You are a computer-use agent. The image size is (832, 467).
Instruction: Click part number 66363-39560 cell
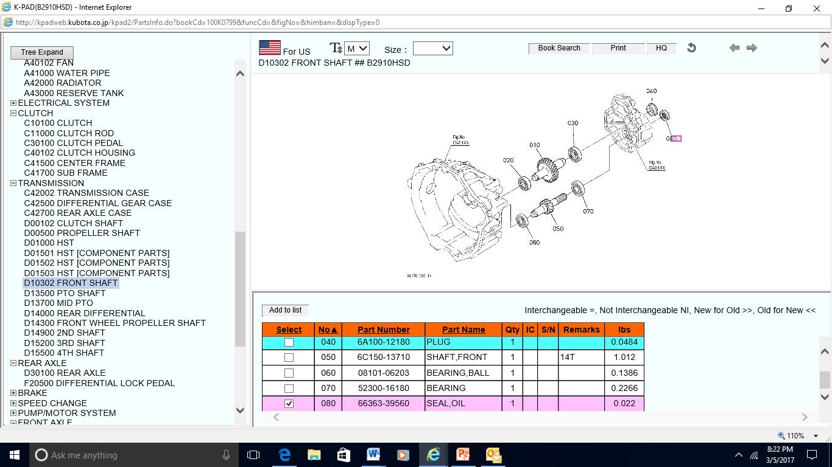[384, 403]
